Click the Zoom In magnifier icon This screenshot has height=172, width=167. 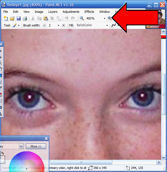[x=109, y=18]
